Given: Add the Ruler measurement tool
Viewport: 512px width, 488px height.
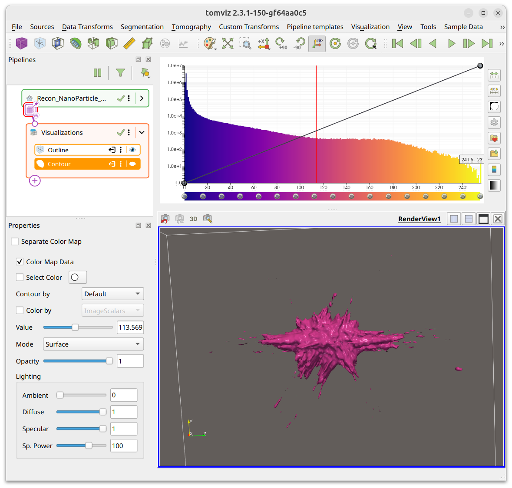Looking at the screenshot, I should [x=129, y=43].
